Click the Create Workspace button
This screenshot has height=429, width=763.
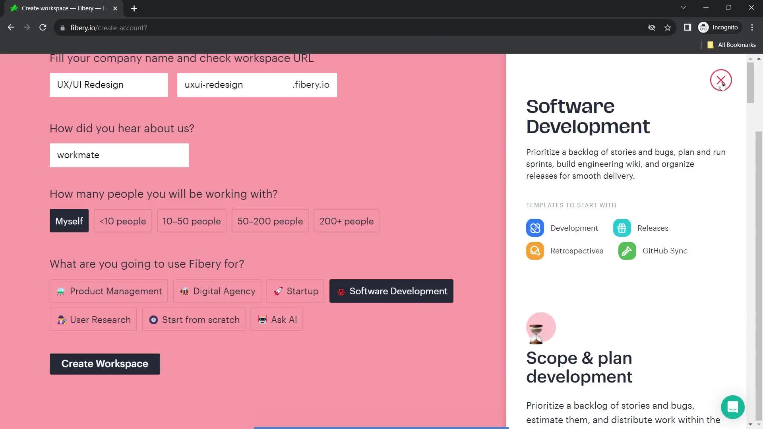coord(105,364)
